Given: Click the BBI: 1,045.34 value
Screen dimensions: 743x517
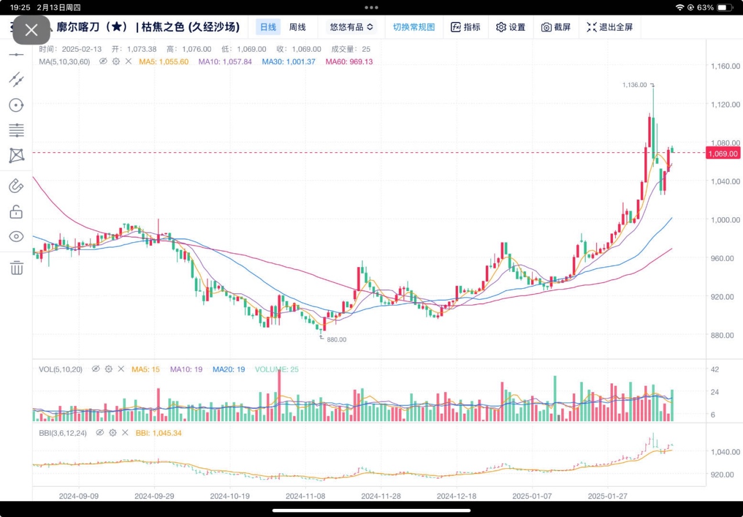Looking at the screenshot, I should 158,433.
